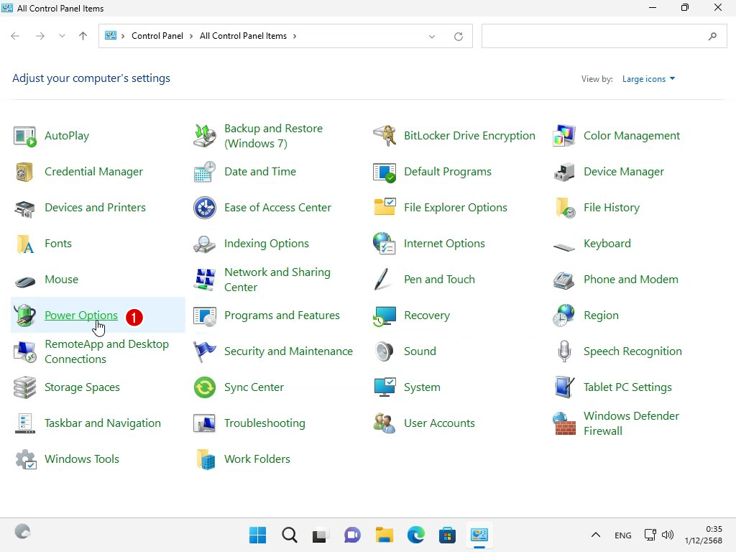736x552 pixels.
Task: Expand chevron after All Control Panel Items
Action: click(295, 36)
